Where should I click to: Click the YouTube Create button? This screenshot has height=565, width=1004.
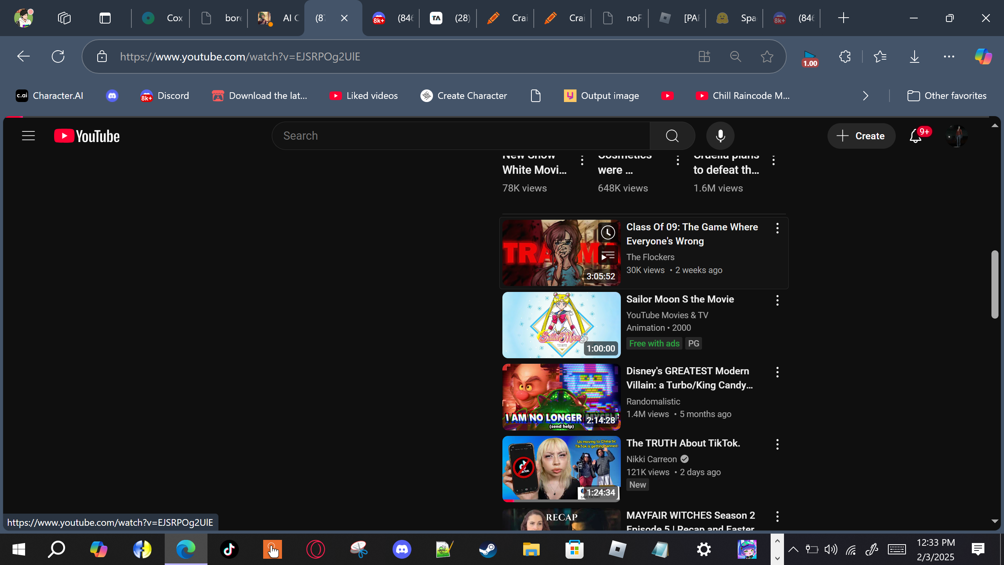(861, 136)
